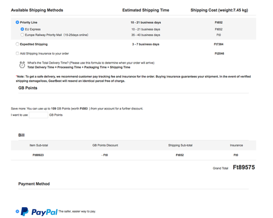Viewport: 273px width, 218px height.
Task: Click the delivery time clock icon
Action: coord(22,65)
